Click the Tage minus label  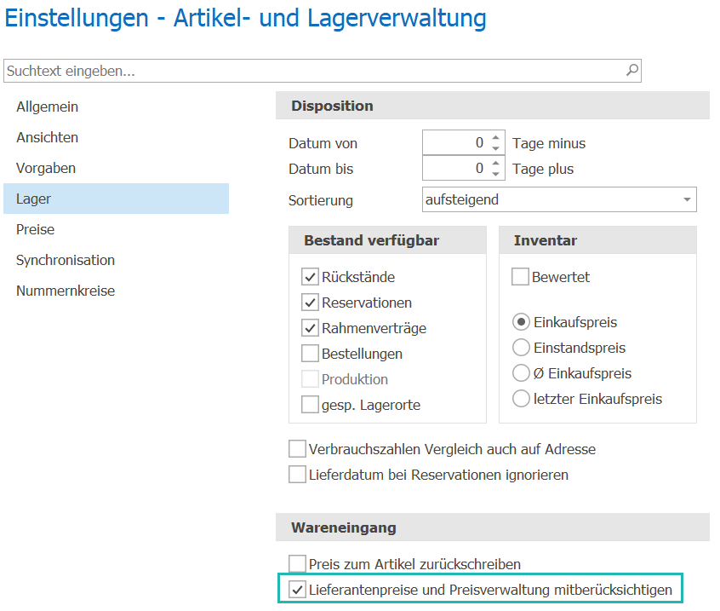point(549,143)
